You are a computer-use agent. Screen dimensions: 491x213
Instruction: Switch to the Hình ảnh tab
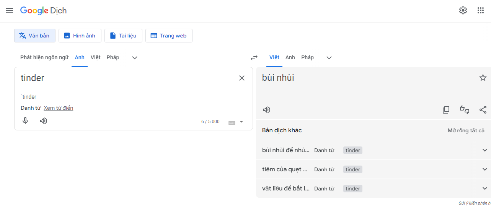point(80,36)
